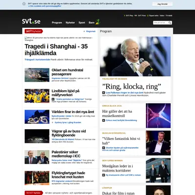Image resolution: width=195 pixels, height=195 pixels.
Task: Click play icon in Lindblom article
Action: [53, 99]
